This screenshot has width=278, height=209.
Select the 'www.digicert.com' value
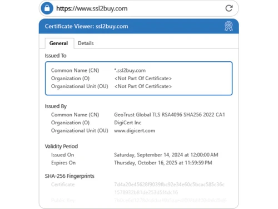(x=135, y=130)
